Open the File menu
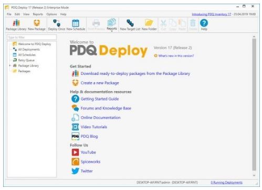 (x=9, y=14)
